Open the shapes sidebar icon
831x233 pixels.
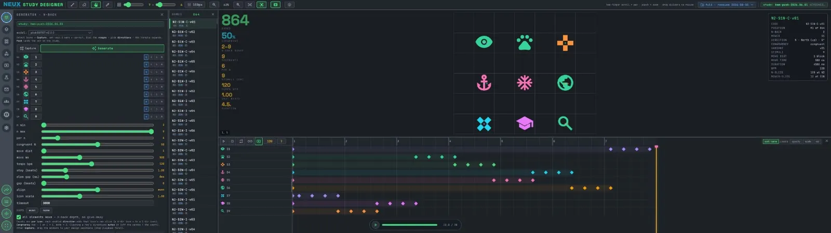click(x=6, y=53)
